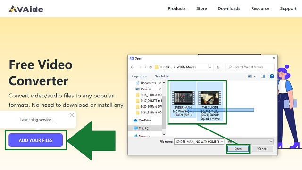Select Documents in navigation pane

coord(148,83)
